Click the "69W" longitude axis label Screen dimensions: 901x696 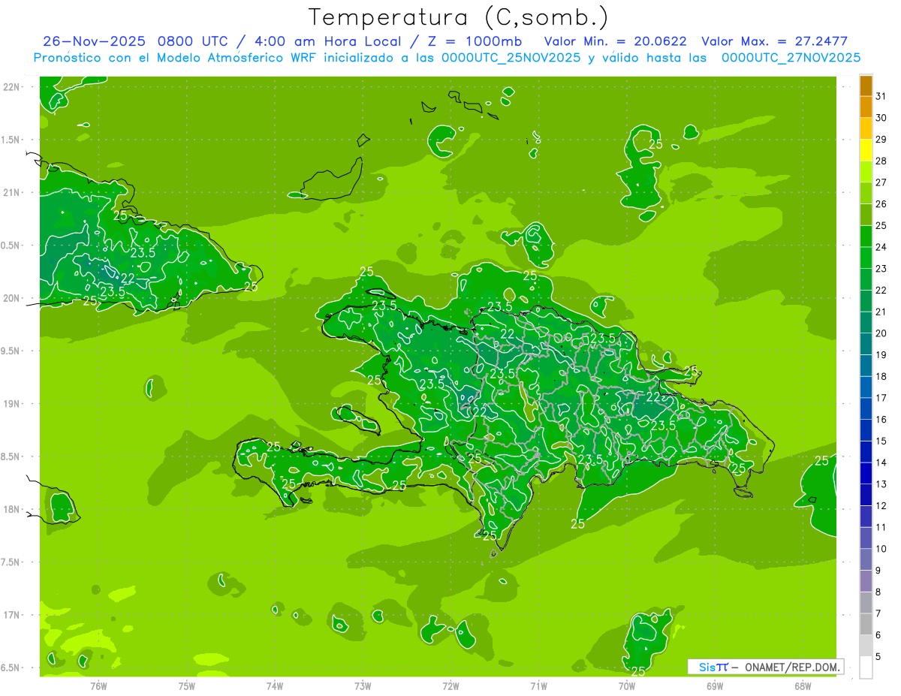pos(715,685)
